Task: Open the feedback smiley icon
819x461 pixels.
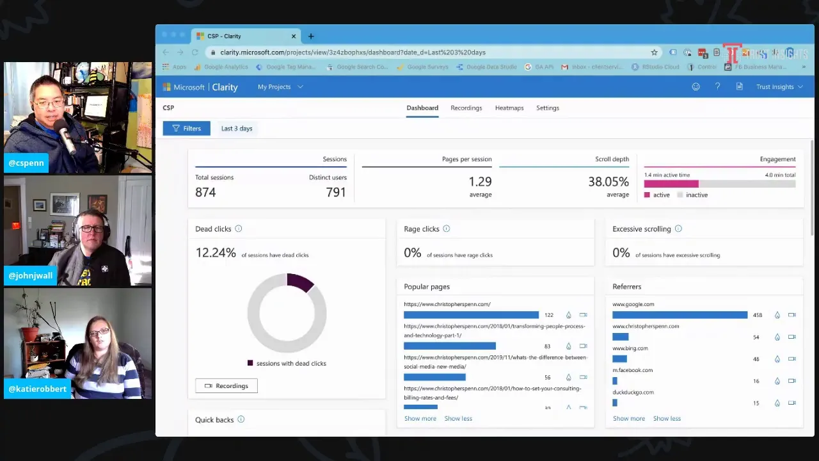Action: pyautogui.click(x=696, y=86)
